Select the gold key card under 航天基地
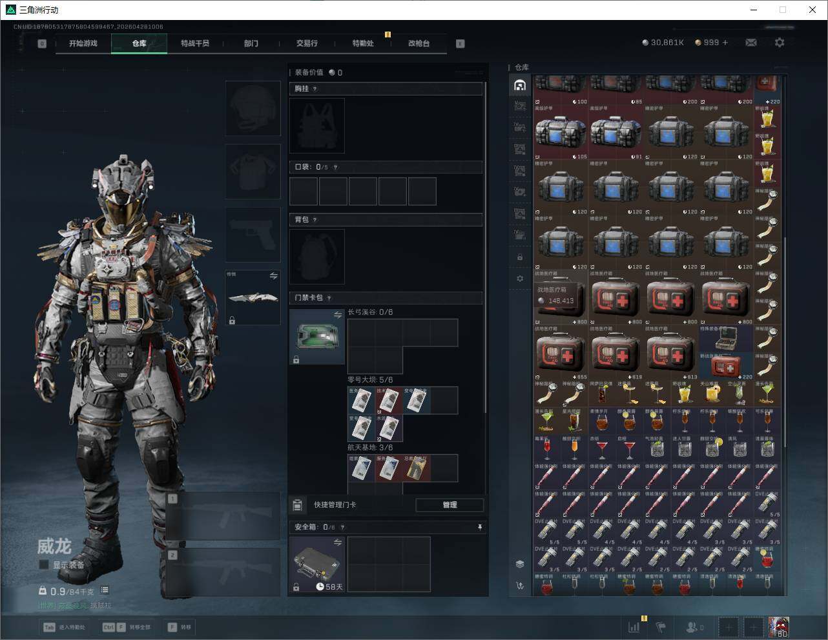The image size is (828, 640). click(417, 468)
